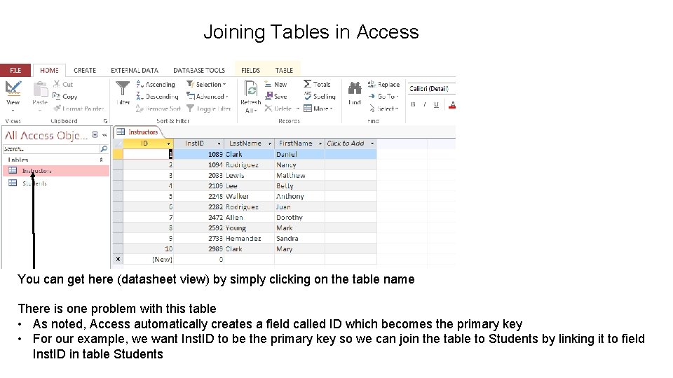Delete the record with Delete icon
Image resolution: width=673 pixels, height=378 pixels.
[x=268, y=108]
